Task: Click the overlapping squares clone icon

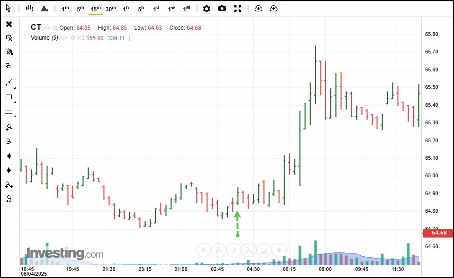Action: click(8, 66)
